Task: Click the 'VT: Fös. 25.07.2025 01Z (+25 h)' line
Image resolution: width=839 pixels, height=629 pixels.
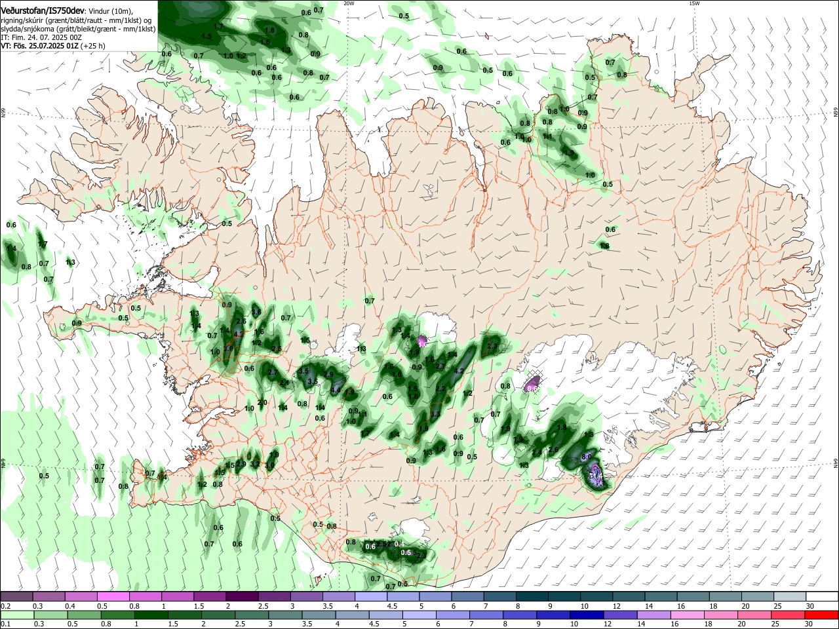Action: point(53,47)
